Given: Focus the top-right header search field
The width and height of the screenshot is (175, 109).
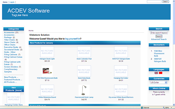Looking at the screenshot, I should 154,2.
